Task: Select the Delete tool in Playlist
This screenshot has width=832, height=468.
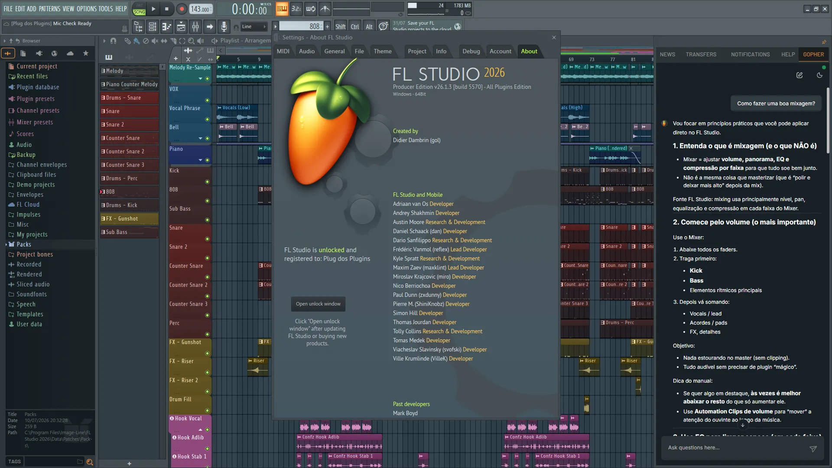Action: [146, 41]
